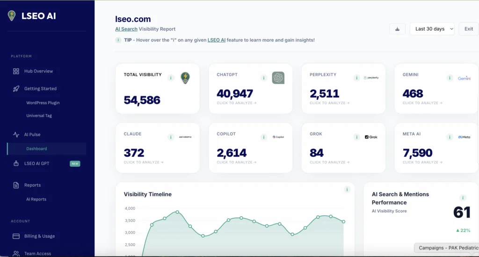Click the info icon on Total Visibility card
The width and height of the screenshot is (479, 257).
171,78
